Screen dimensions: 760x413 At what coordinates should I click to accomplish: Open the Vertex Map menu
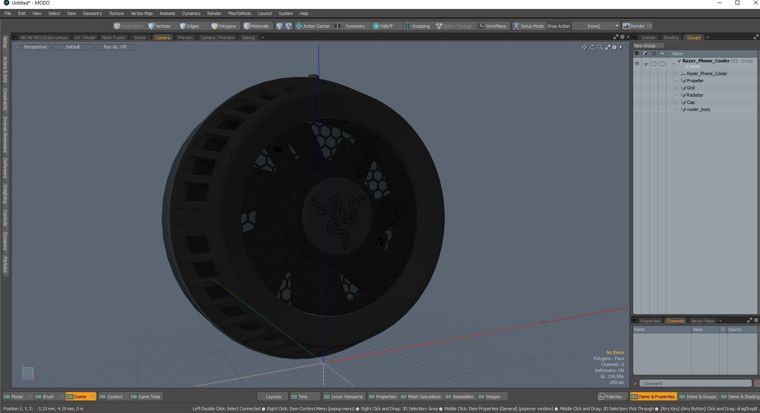(141, 13)
